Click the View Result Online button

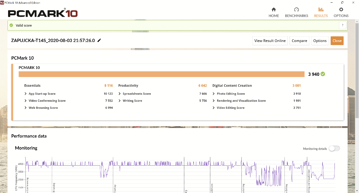point(270,41)
